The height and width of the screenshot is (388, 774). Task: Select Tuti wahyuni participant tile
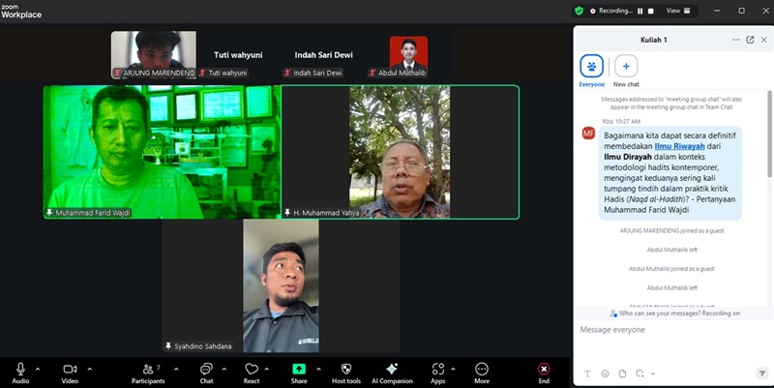[x=238, y=55]
